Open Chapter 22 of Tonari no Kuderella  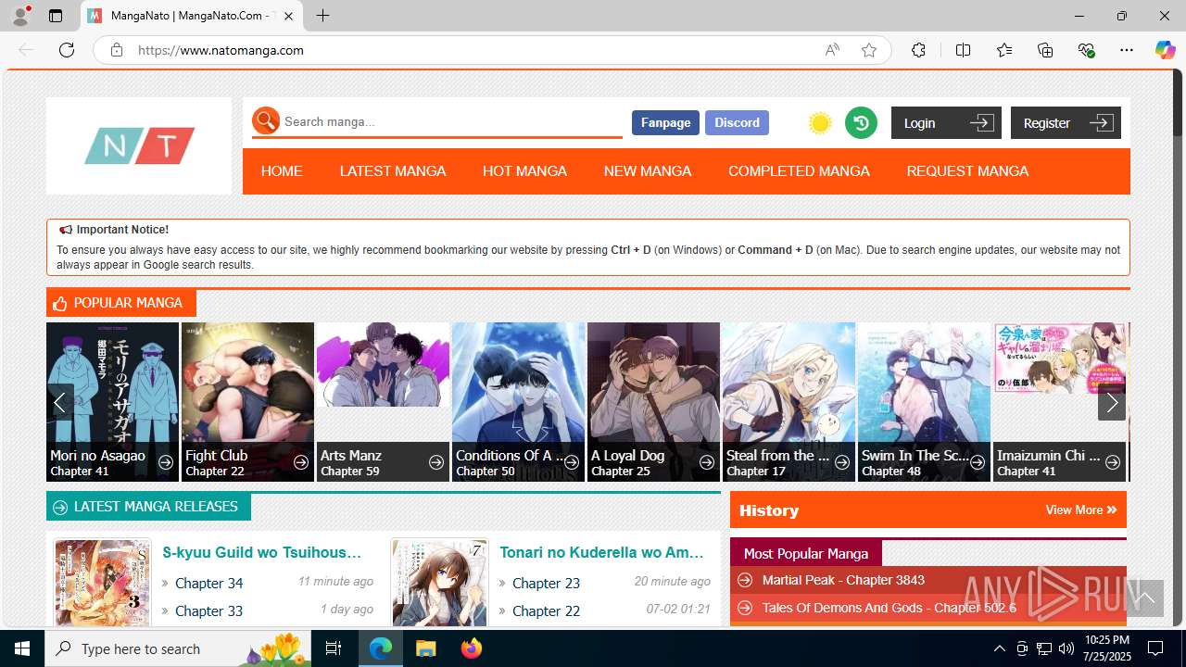[x=546, y=610]
